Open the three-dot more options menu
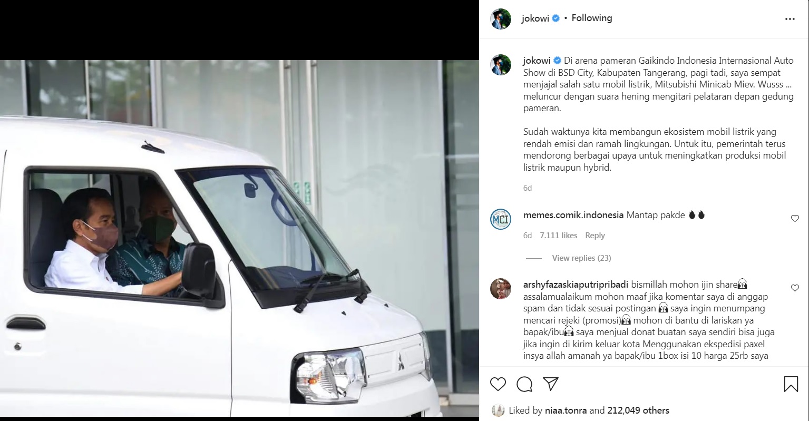 (789, 19)
